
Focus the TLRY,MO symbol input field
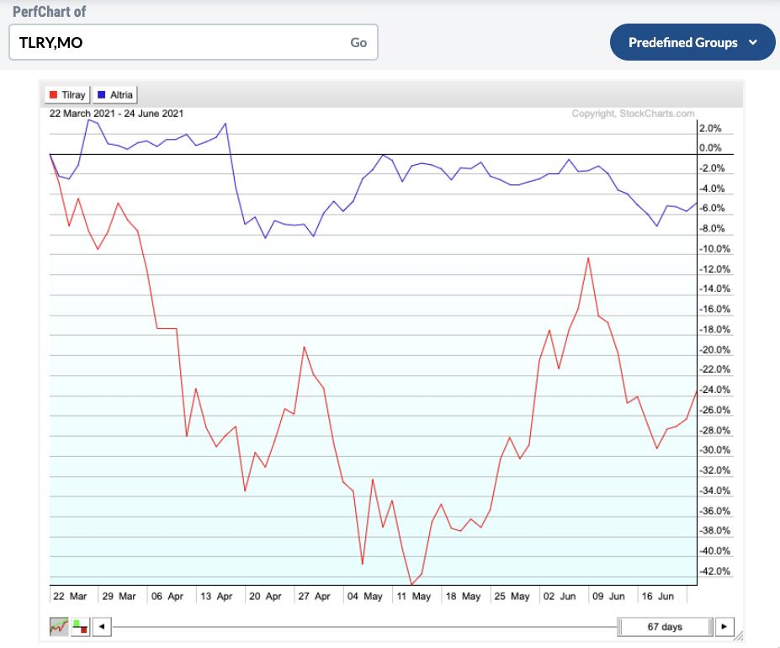[177, 42]
